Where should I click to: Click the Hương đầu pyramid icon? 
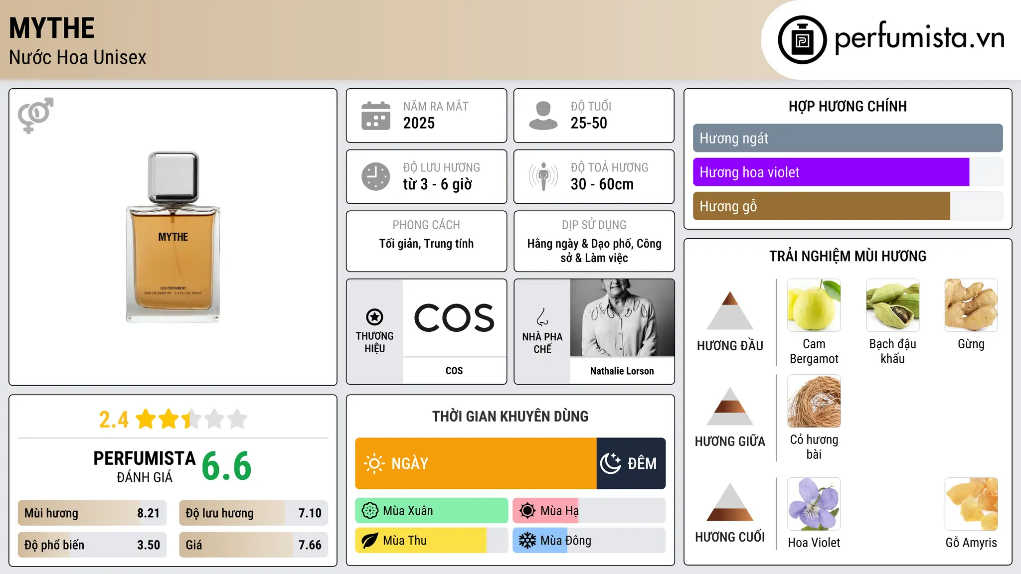point(730,310)
